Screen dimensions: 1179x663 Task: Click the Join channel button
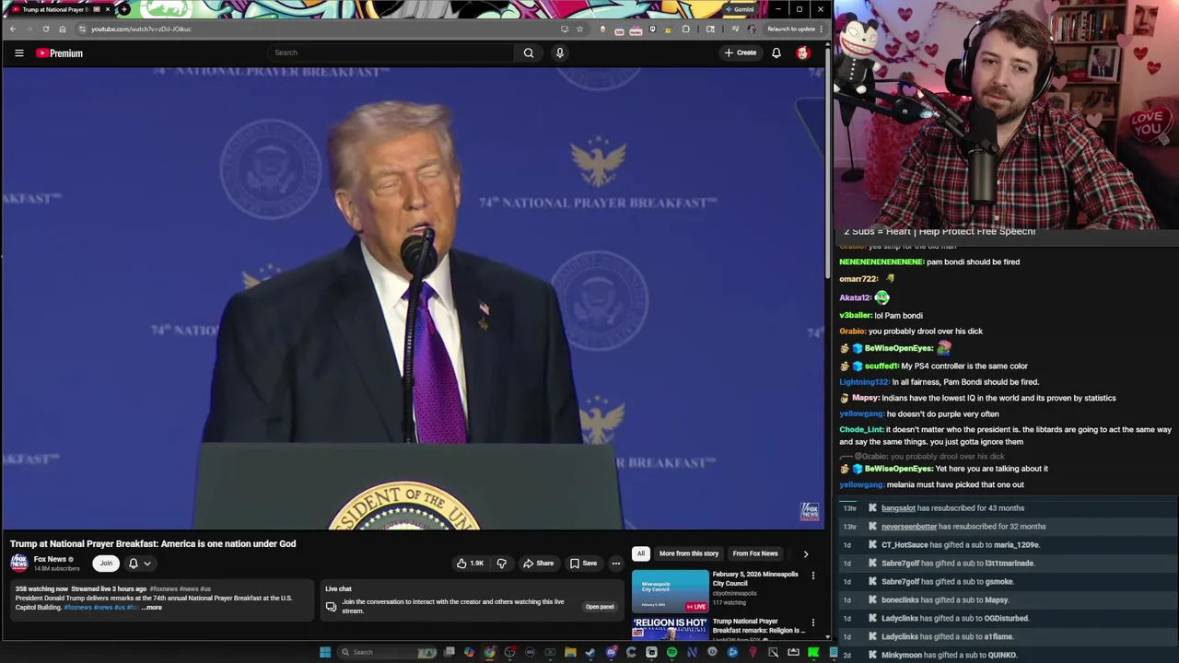click(106, 564)
